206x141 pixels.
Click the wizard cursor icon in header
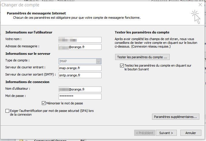point(195,17)
